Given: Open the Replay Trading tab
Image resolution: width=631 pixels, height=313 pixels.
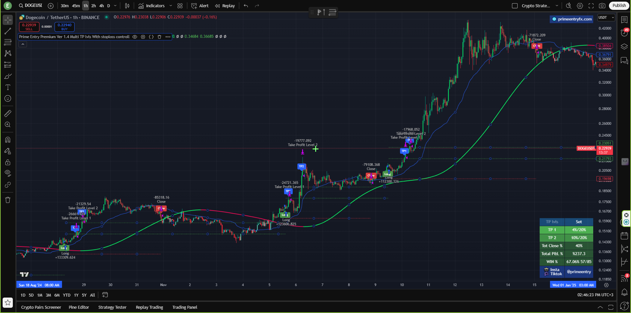Looking at the screenshot, I should point(150,307).
